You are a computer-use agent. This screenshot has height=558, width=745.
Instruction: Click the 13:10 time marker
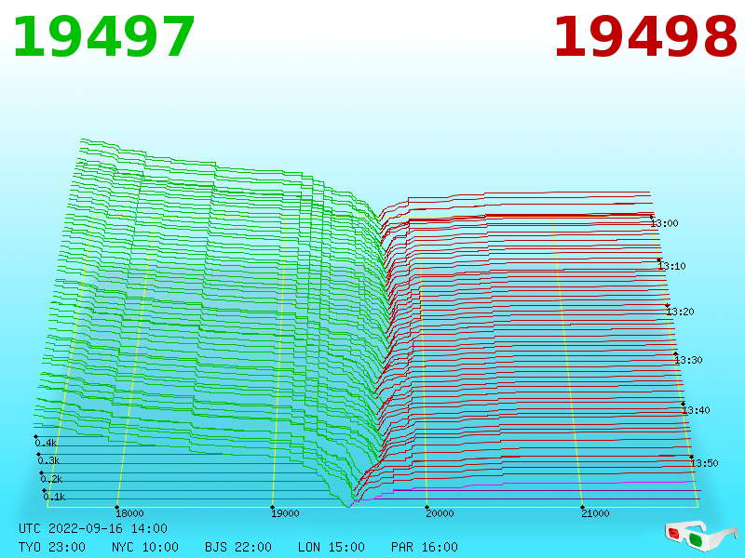[x=671, y=266]
